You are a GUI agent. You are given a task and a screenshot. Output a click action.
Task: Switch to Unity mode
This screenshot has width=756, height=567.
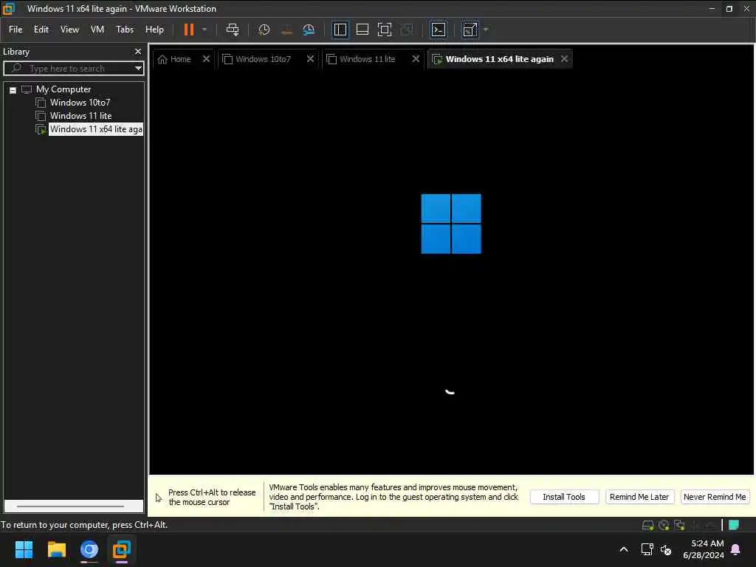407,30
